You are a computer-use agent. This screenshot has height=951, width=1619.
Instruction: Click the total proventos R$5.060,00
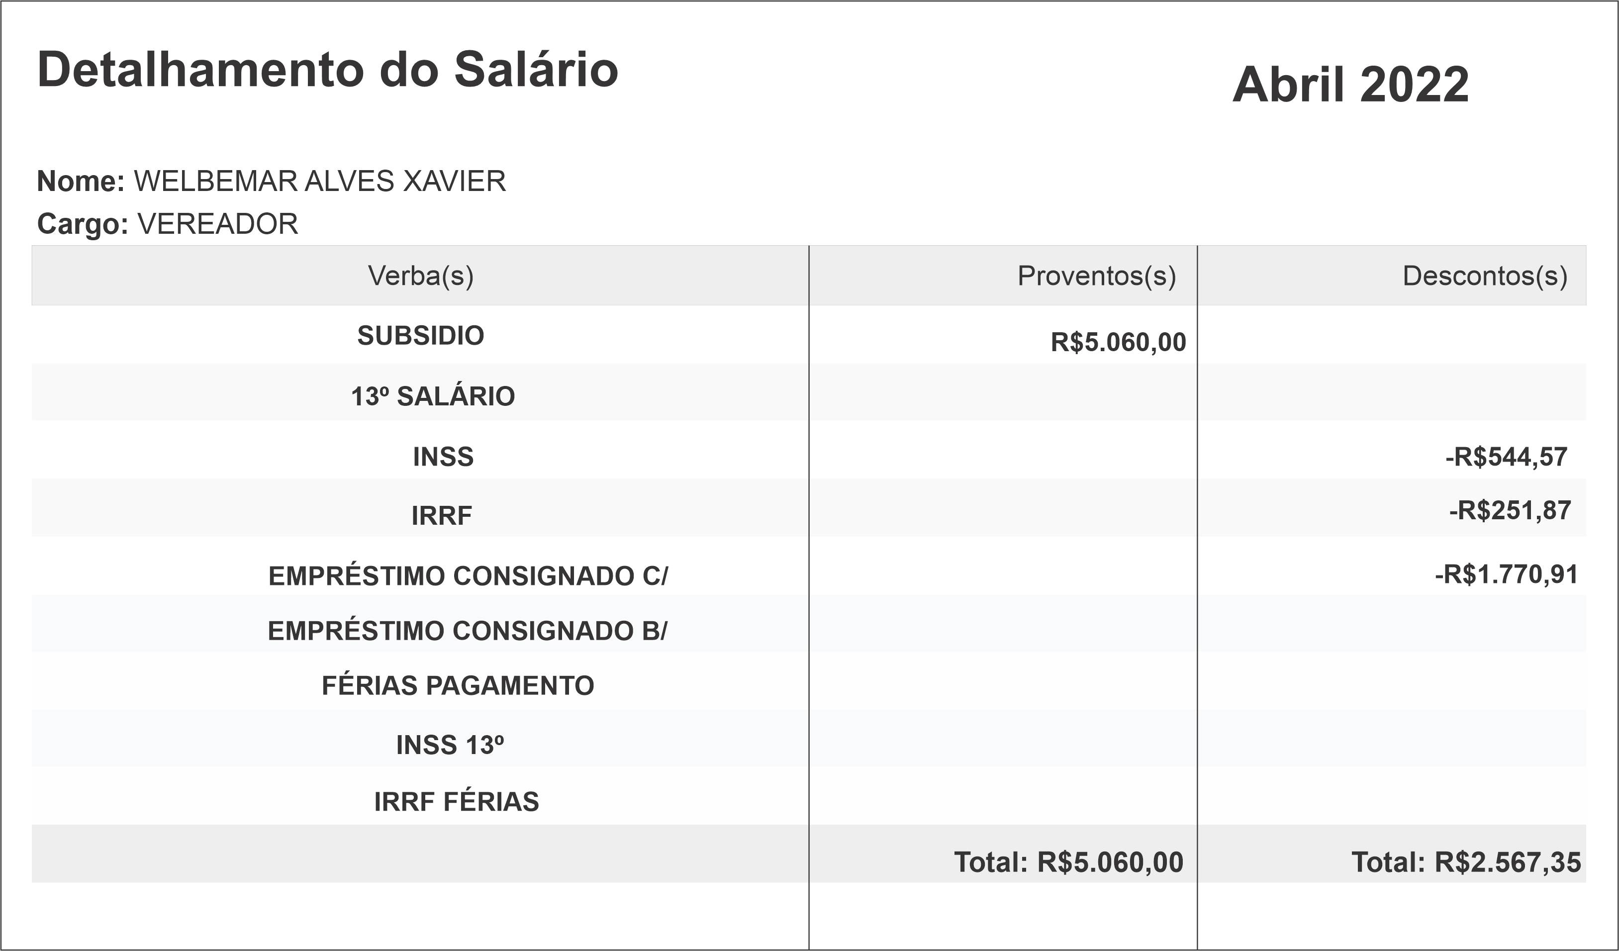pos(1068,862)
